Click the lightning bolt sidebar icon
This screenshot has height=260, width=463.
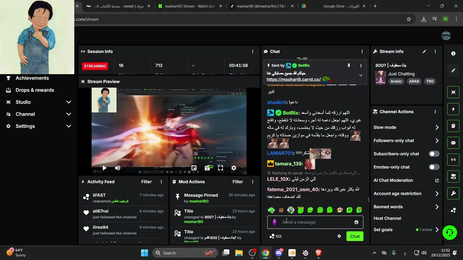[x=453, y=109]
